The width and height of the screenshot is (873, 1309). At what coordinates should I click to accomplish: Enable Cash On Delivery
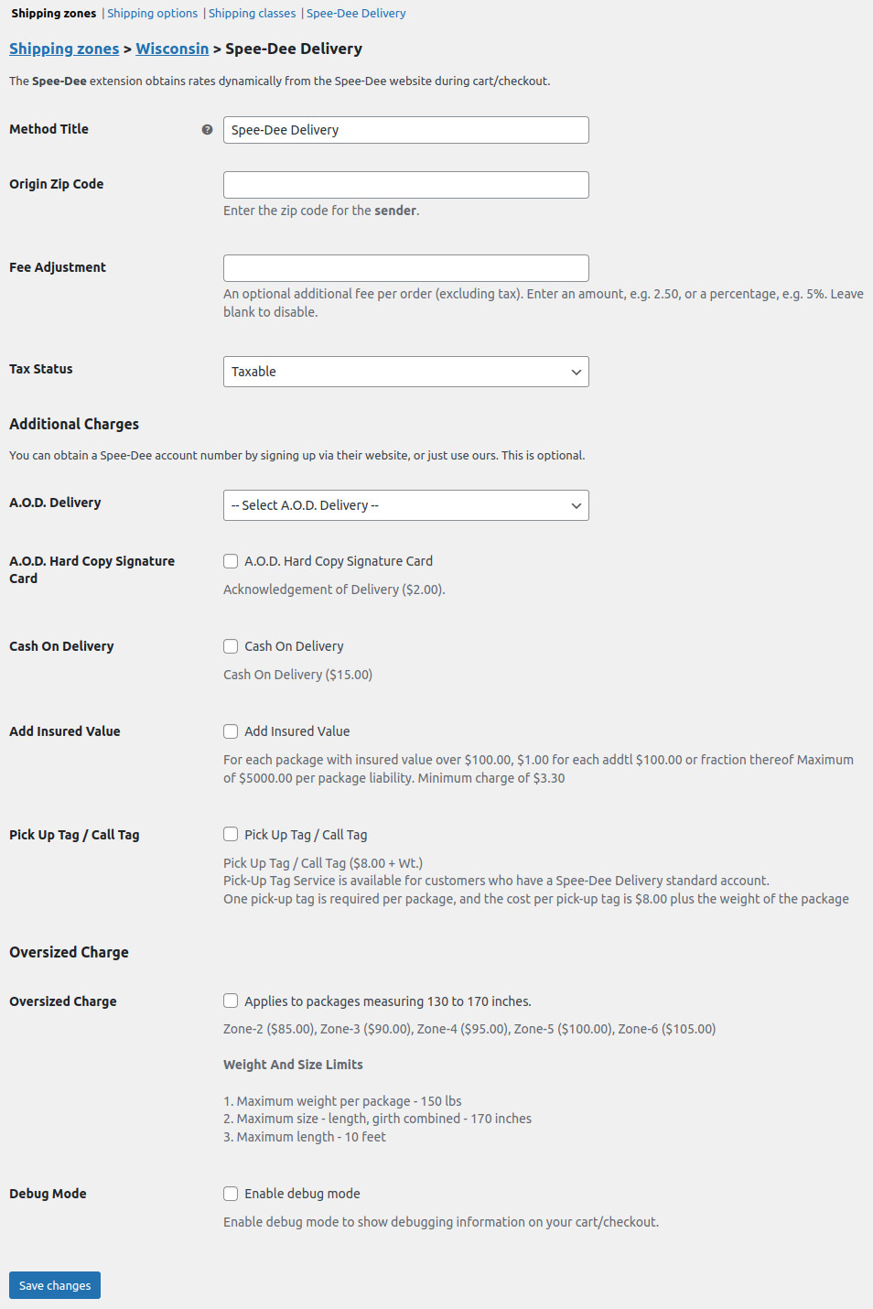231,645
